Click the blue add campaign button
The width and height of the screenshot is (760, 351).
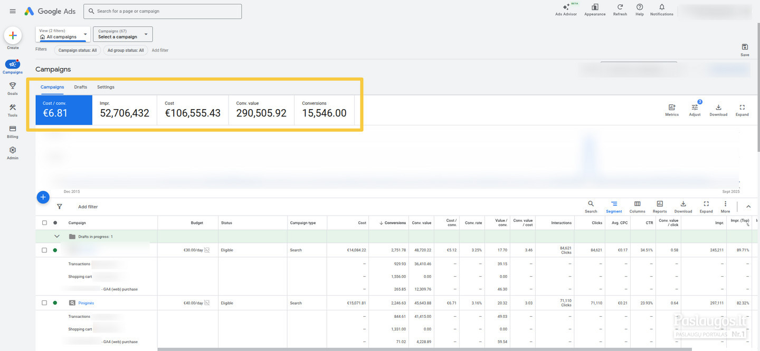[x=43, y=197]
